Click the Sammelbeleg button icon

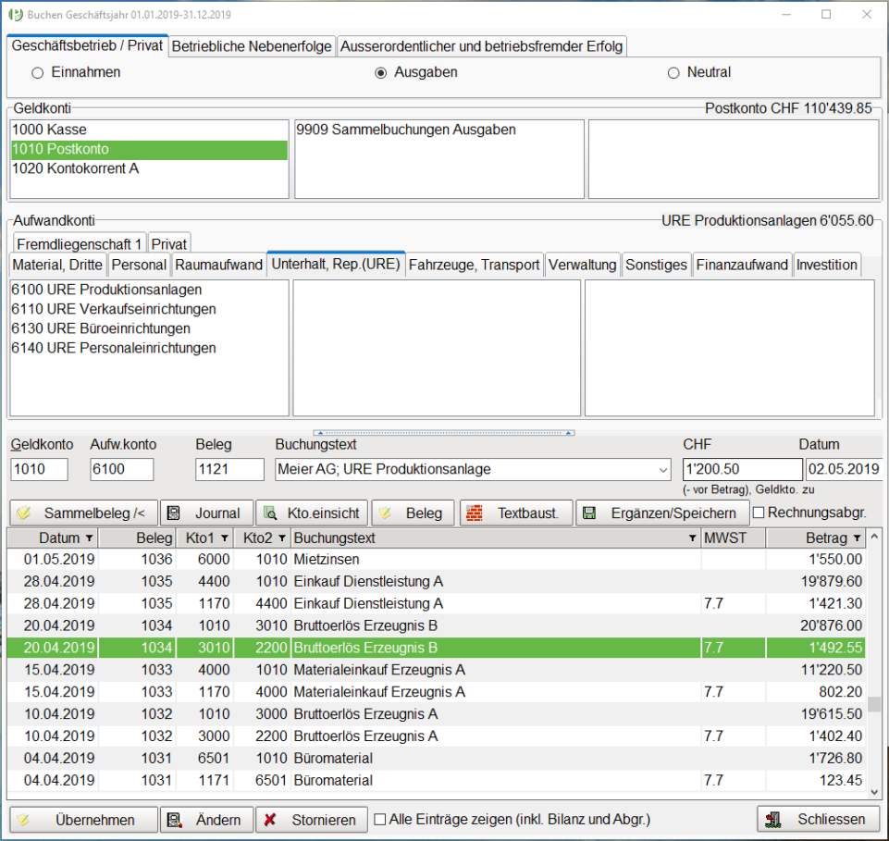(x=25, y=513)
